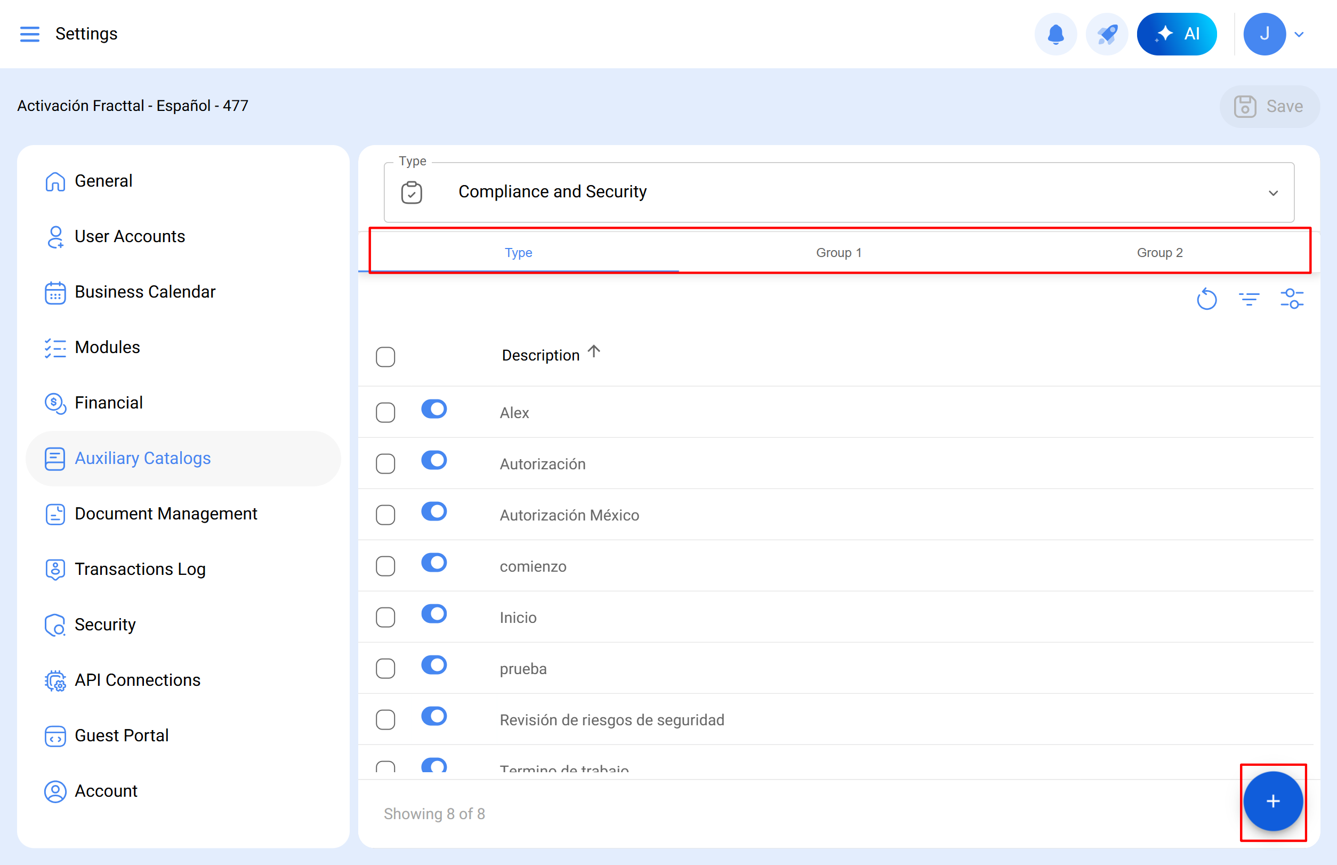Screen dimensions: 1337x865
Task: Disable the Inicio toggle
Action: point(433,614)
